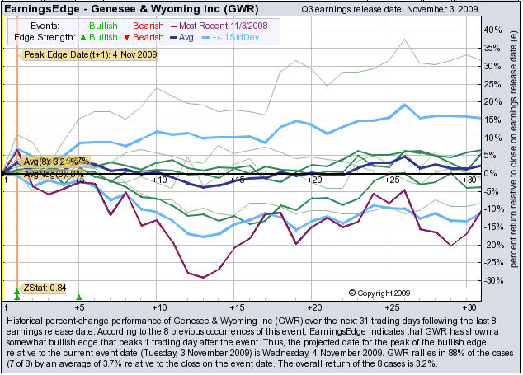Screen dimensions: 523x375
Task: Click the Q3 earnings release date text
Action: click(386, 10)
